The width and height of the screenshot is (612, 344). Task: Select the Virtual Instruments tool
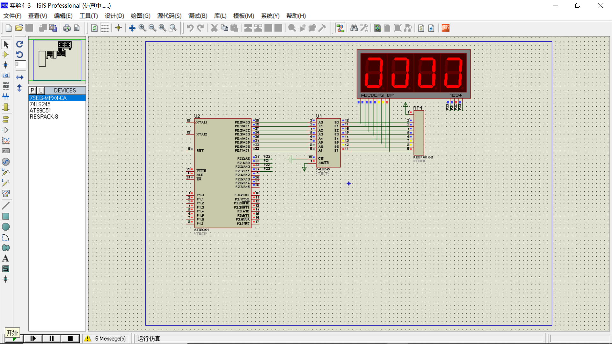[x=6, y=193]
